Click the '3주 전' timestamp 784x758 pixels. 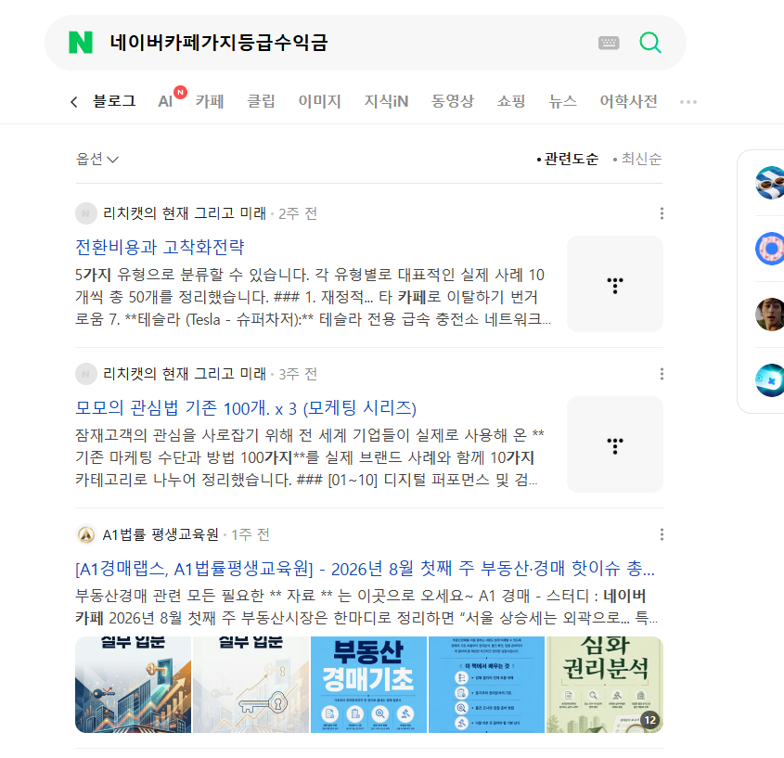(x=298, y=374)
